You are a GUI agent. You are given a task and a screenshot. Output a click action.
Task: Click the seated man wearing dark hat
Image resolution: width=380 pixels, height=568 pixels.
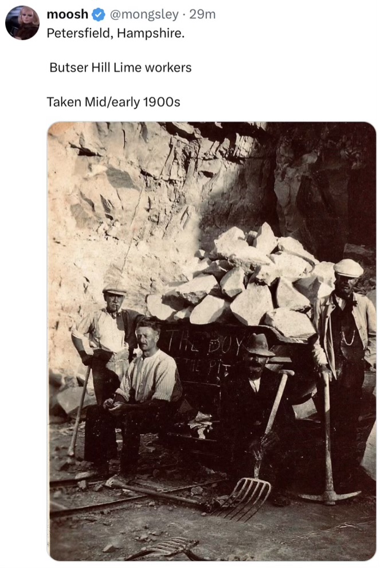(x=257, y=399)
